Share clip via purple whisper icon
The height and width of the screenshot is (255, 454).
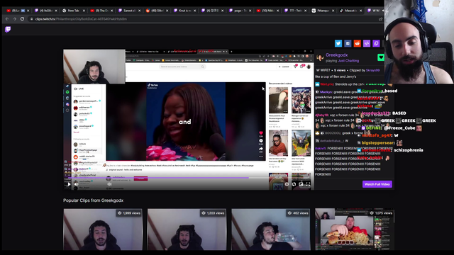(367, 43)
